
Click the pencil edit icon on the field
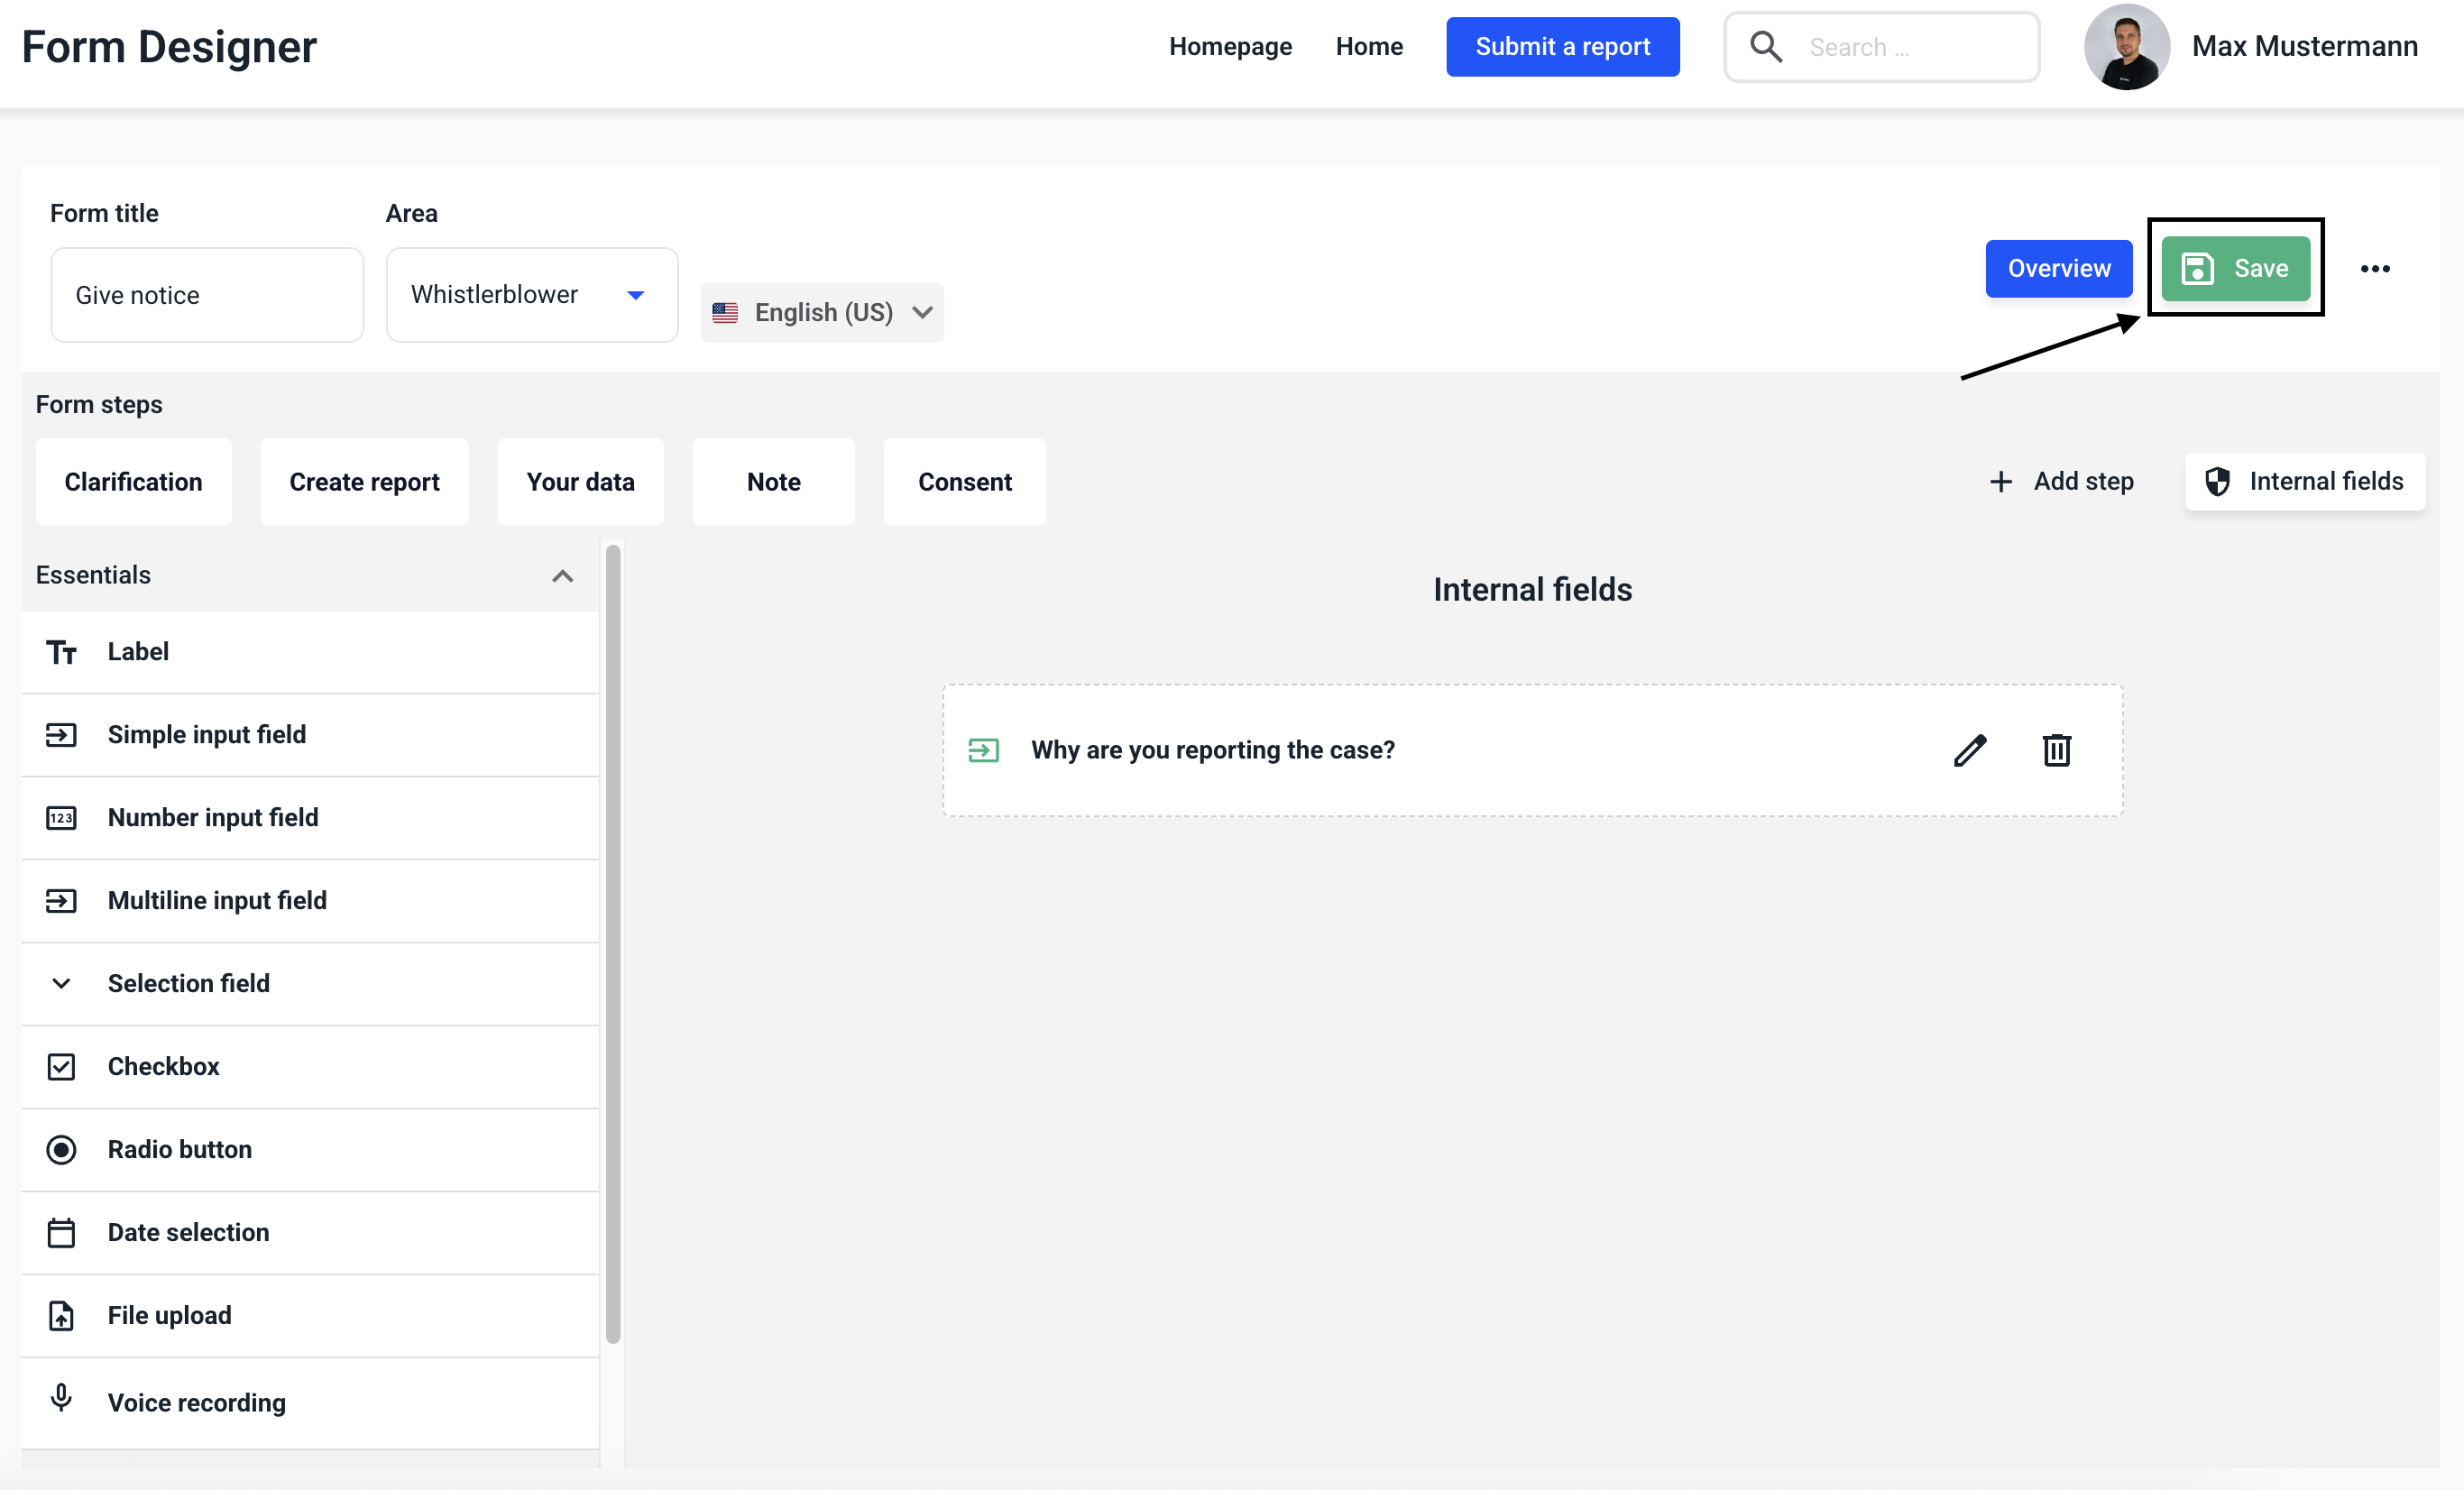pyautogui.click(x=1969, y=750)
